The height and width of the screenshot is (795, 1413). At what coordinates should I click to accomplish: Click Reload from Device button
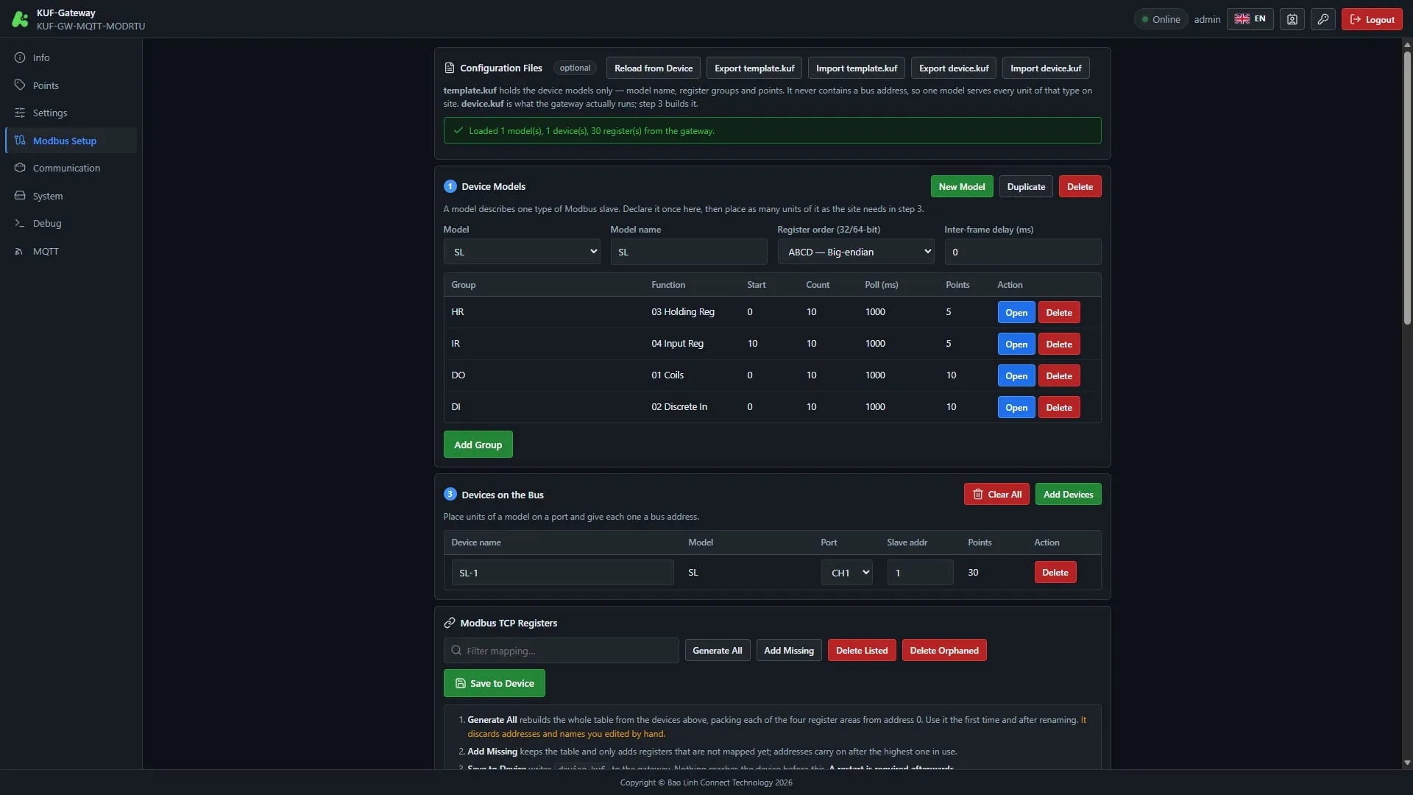[x=654, y=68]
